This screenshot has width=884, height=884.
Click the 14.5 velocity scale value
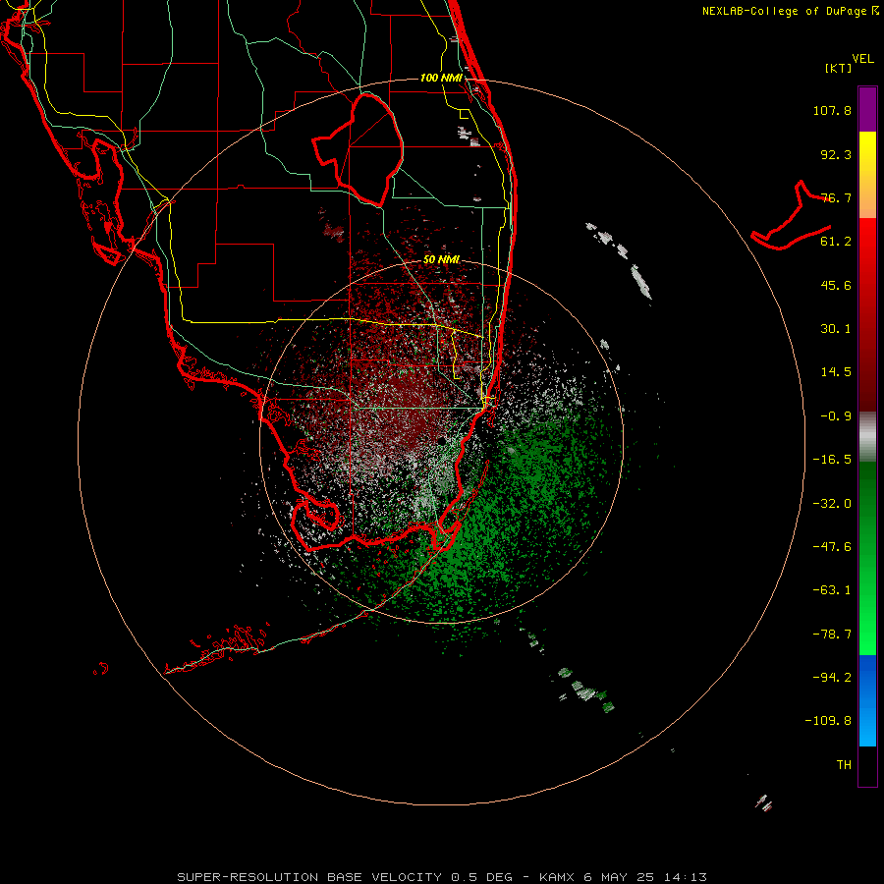click(x=836, y=372)
